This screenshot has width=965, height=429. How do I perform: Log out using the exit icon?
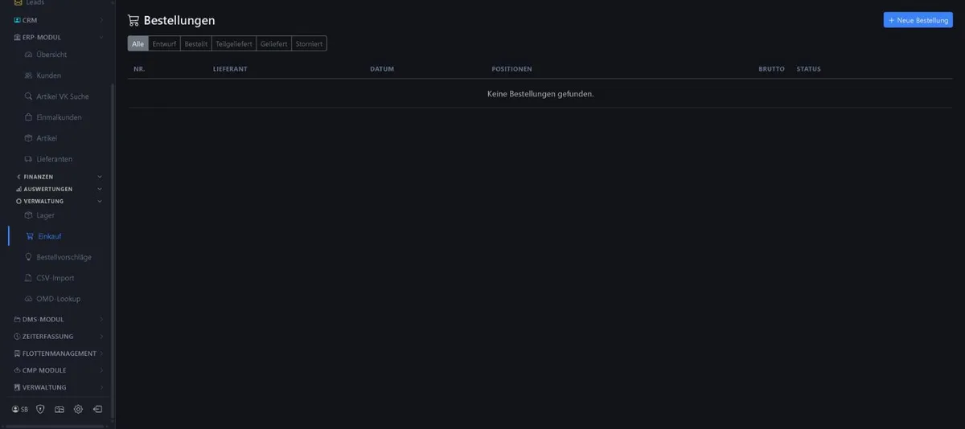[97, 409]
